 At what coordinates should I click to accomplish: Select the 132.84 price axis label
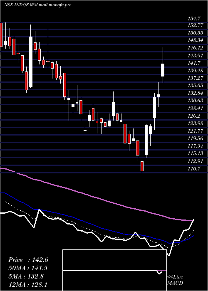(x=196, y=93)
